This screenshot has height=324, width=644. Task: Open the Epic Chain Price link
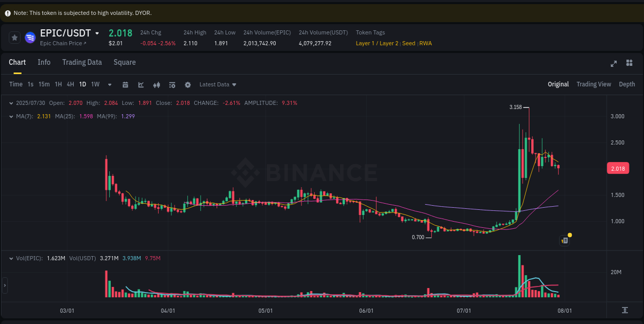(x=62, y=43)
